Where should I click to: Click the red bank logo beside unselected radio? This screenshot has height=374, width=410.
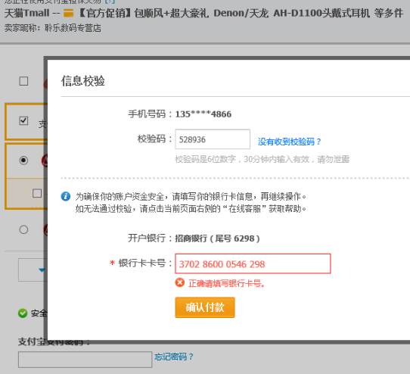pyautogui.click(x=45, y=230)
